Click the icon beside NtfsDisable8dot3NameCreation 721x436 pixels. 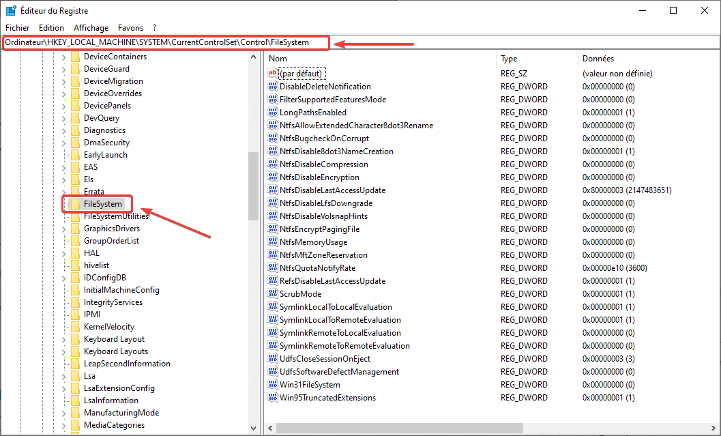pyautogui.click(x=273, y=151)
